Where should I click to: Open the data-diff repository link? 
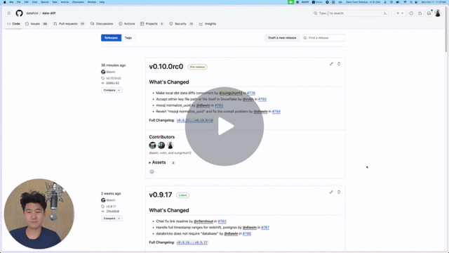[49, 13]
